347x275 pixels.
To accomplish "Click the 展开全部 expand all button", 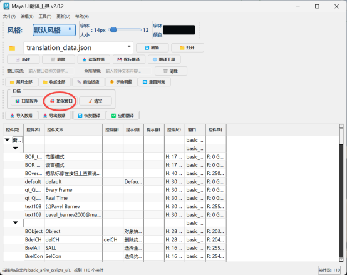I will pos(21,82).
